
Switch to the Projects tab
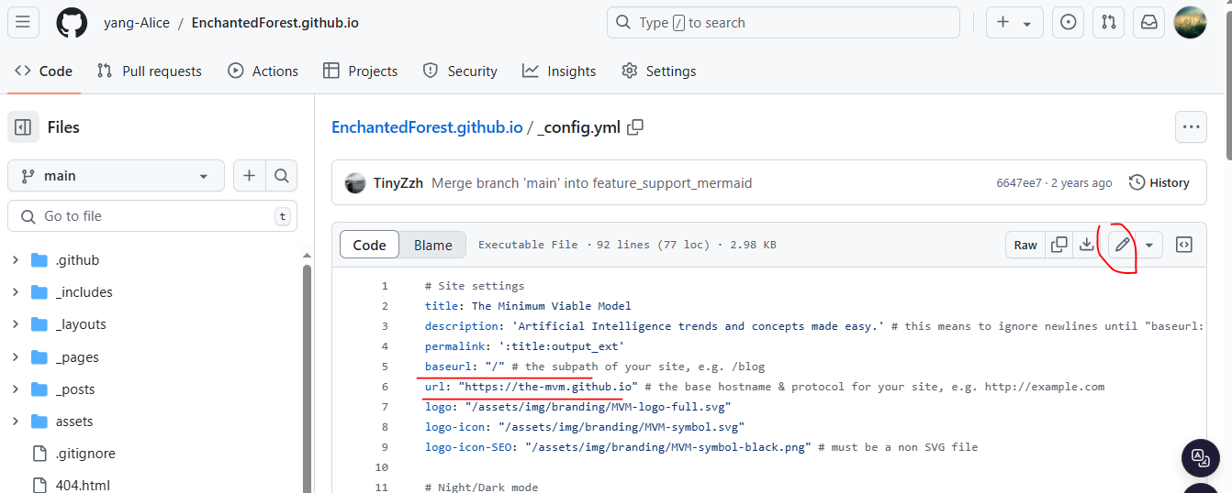point(361,71)
